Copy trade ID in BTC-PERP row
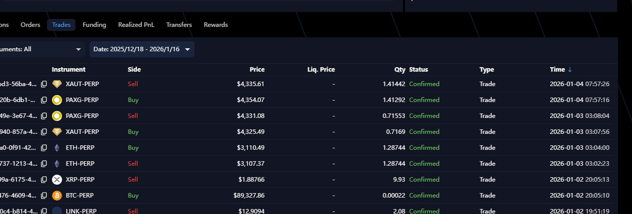Image resolution: width=632 pixels, height=214 pixels. coord(44,196)
